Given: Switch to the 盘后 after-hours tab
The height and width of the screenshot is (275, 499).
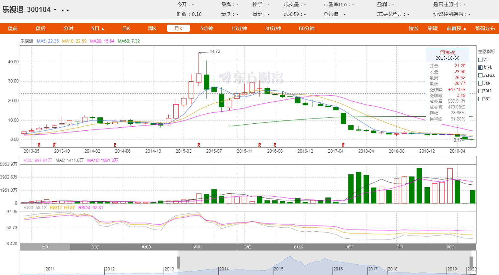Looking at the screenshot, I should pos(40,29).
